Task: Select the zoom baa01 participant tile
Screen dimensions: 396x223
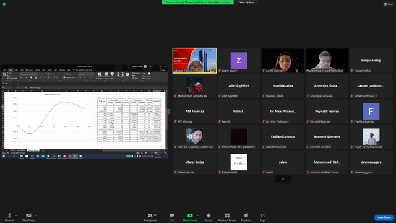Action: click(x=239, y=61)
